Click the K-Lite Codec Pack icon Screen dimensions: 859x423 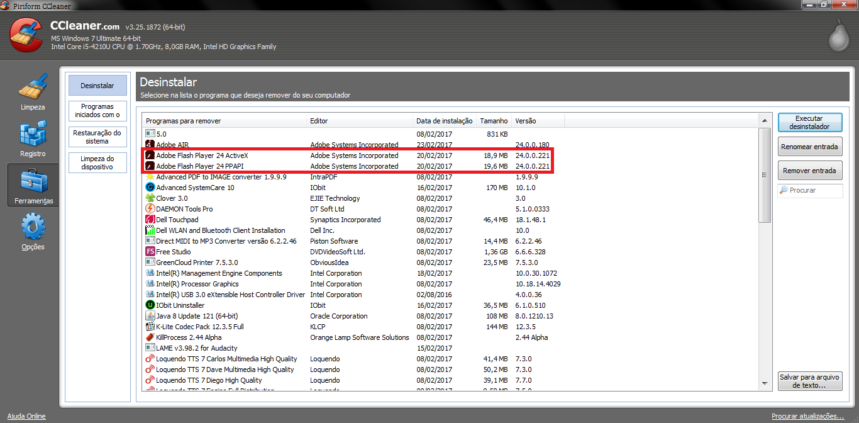[x=150, y=327]
